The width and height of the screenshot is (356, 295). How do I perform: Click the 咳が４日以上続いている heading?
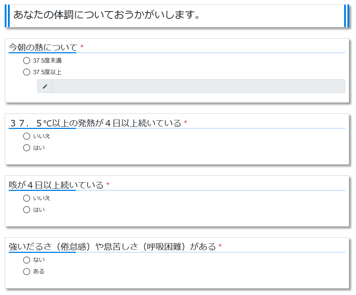pos(56,185)
